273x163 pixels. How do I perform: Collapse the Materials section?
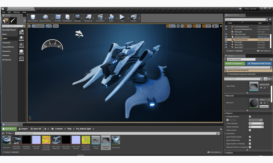pyautogui.click(x=225, y=96)
